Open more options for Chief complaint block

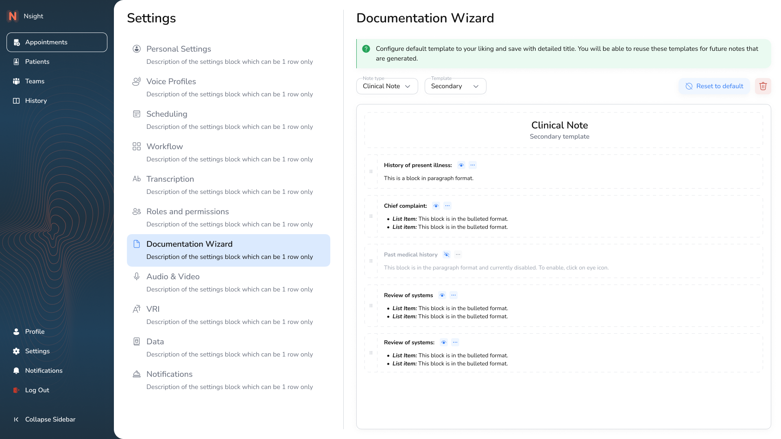(447, 206)
